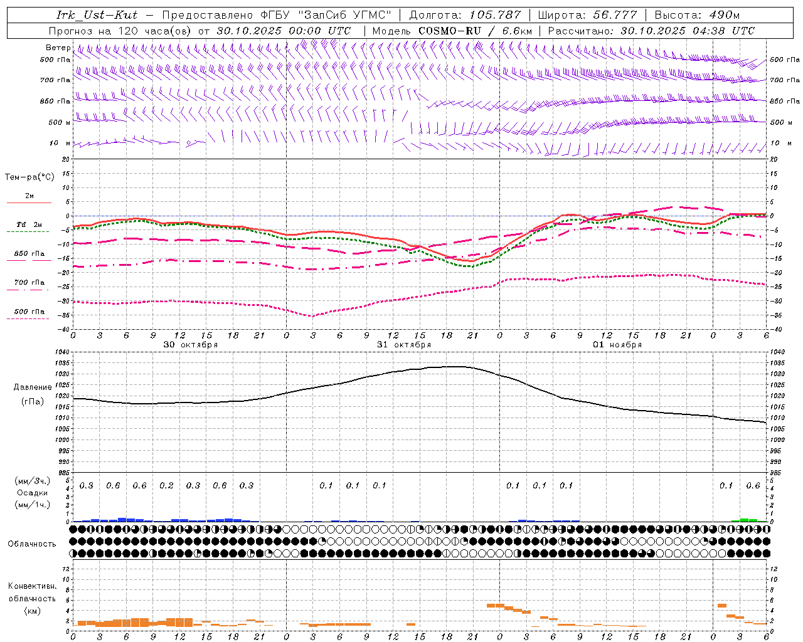Click left '10 м' wind level label
Image resolution: width=803 pixels, height=642 pixels.
click(60, 143)
